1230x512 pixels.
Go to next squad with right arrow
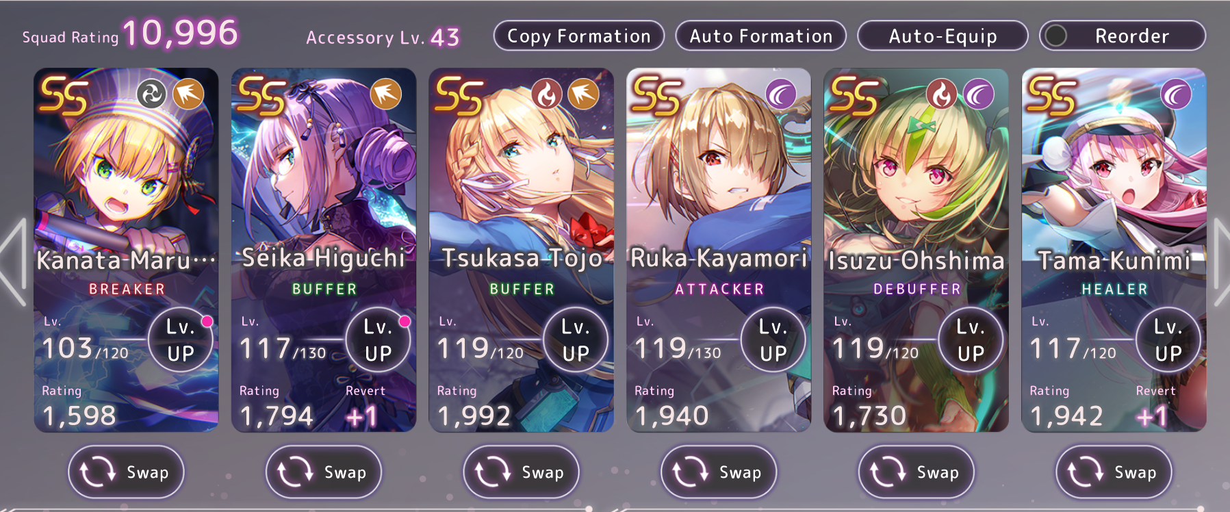pyautogui.click(x=1221, y=261)
